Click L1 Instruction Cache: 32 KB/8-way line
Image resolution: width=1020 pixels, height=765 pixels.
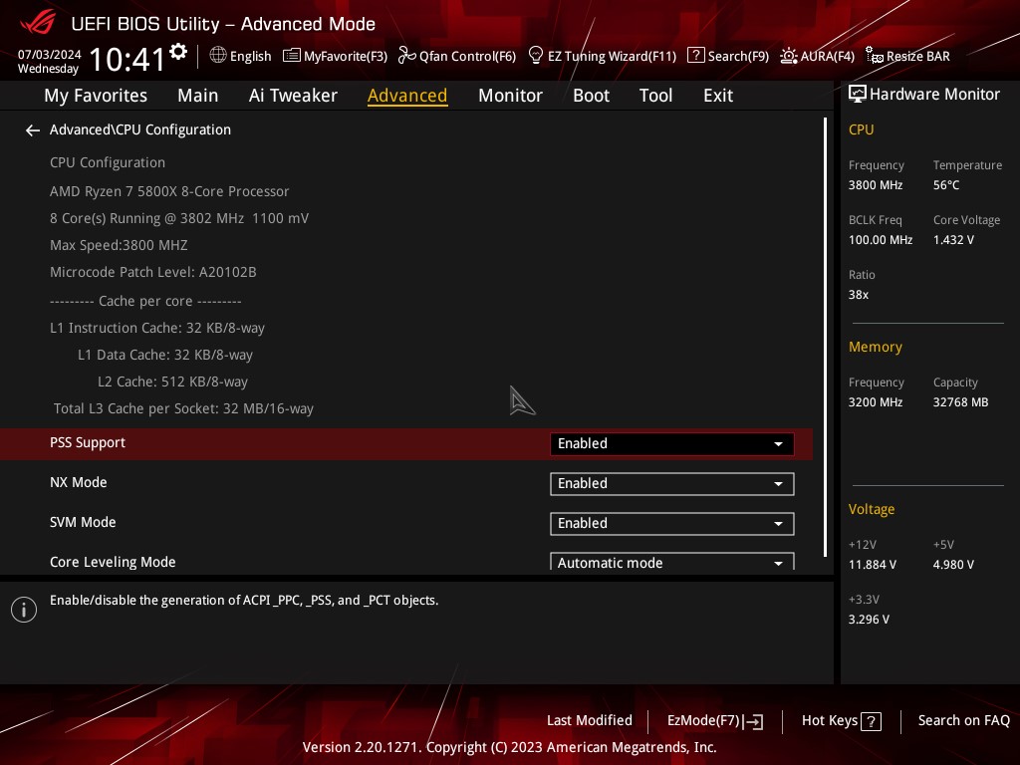tap(157, 328)
